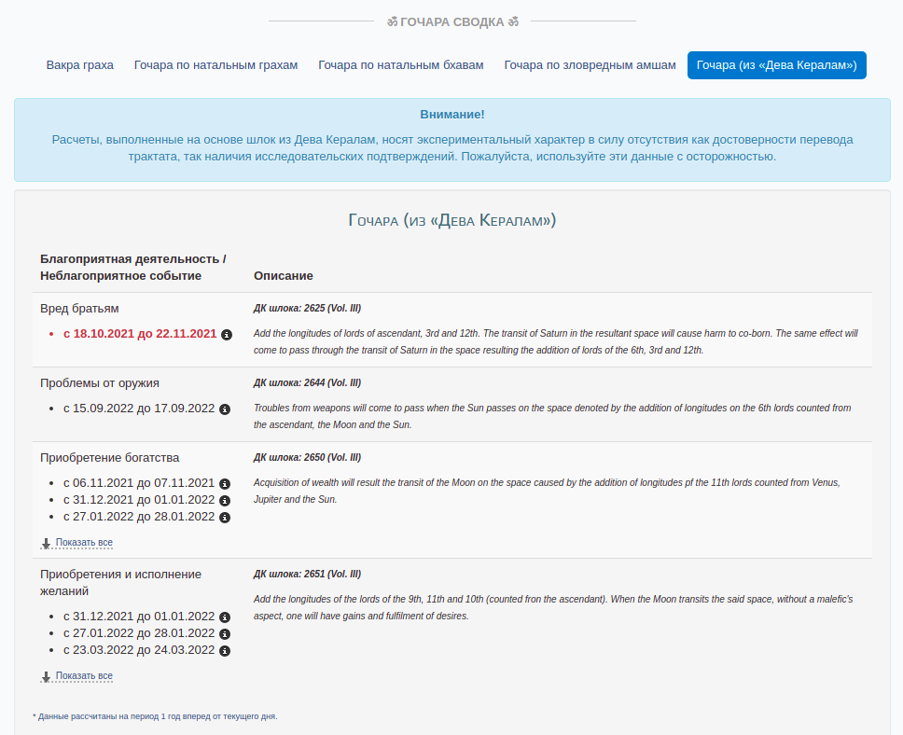Click the Благоприятная деятельность column header
903x735 pixels.
133,268
